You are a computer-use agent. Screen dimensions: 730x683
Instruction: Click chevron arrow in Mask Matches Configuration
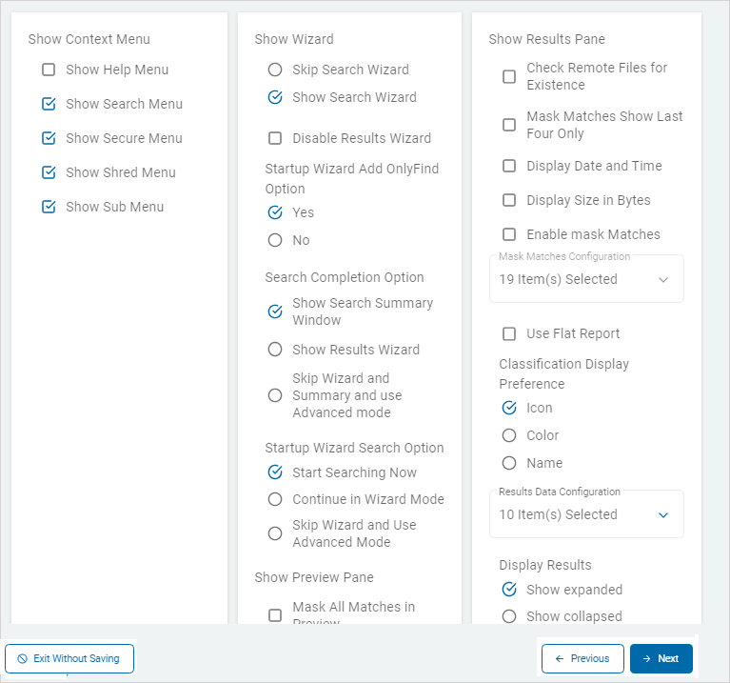663,280
